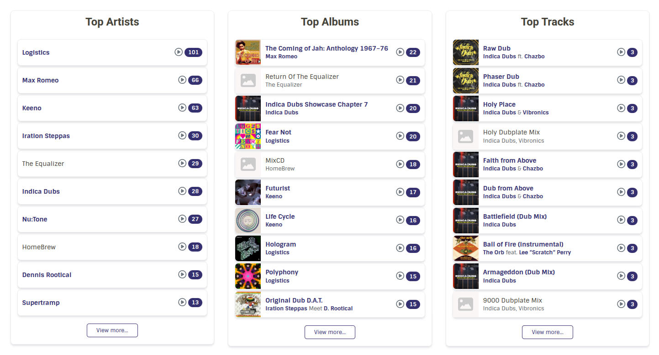Play the album Fear Not

coord(400,136)
